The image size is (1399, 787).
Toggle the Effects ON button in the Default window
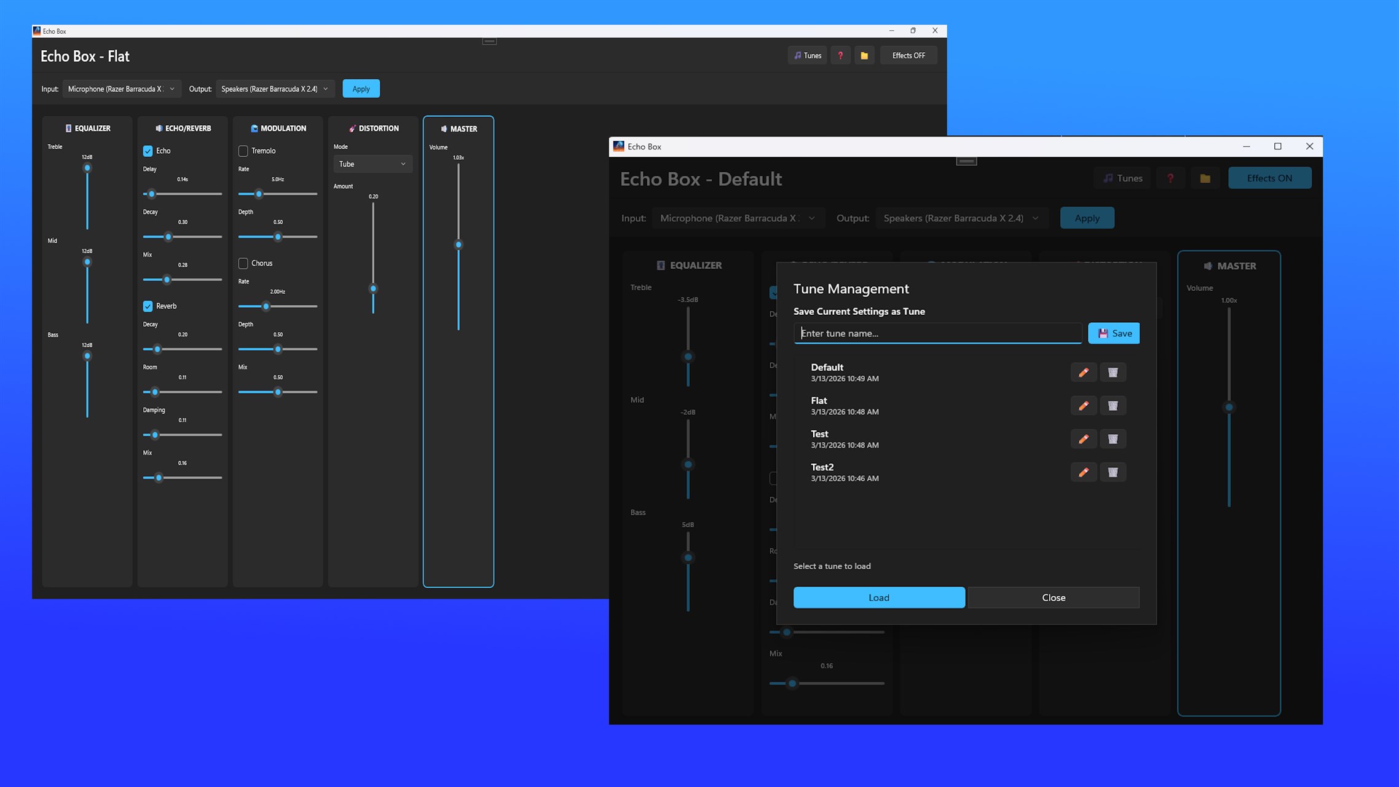pos(1269,178)
